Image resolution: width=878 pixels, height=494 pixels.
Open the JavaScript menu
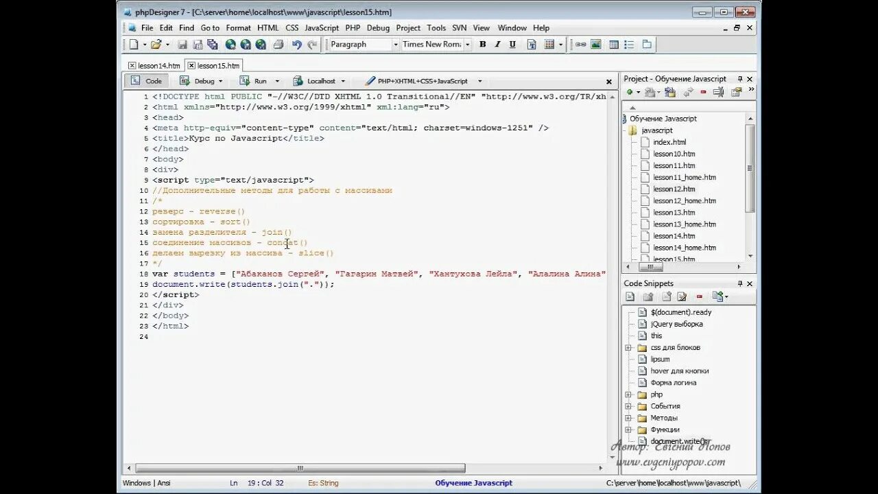322,28
